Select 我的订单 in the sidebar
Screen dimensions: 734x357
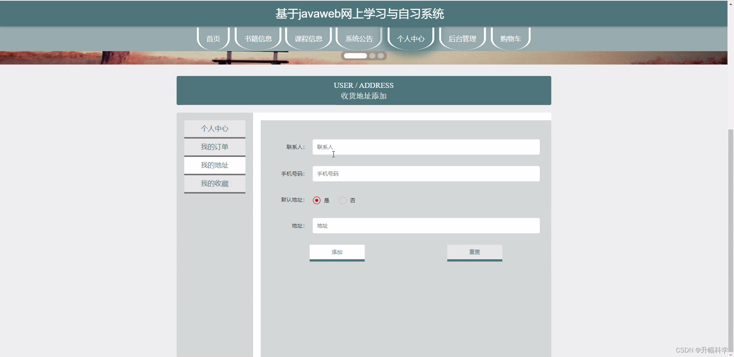214,147
